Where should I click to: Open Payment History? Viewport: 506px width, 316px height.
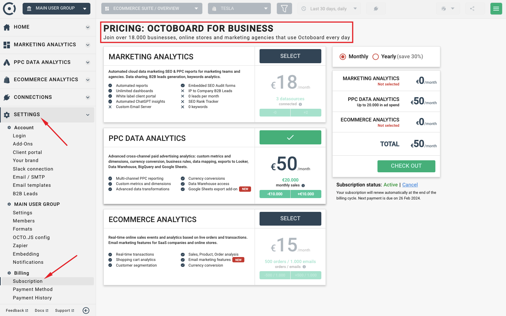(32, 298)
